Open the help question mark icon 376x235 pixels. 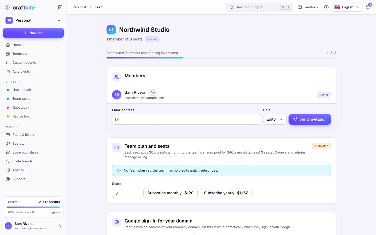point(326,7)
